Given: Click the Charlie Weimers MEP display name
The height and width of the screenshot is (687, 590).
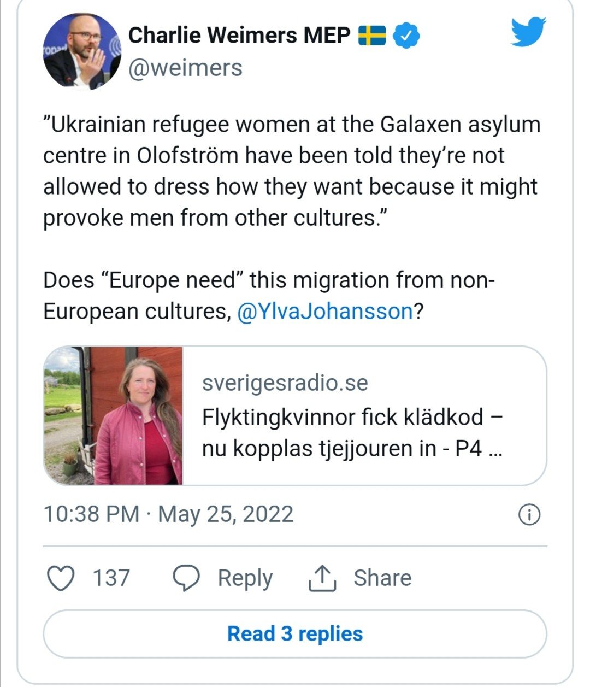Looking at the screenshot, I should (x=239, y=36).
